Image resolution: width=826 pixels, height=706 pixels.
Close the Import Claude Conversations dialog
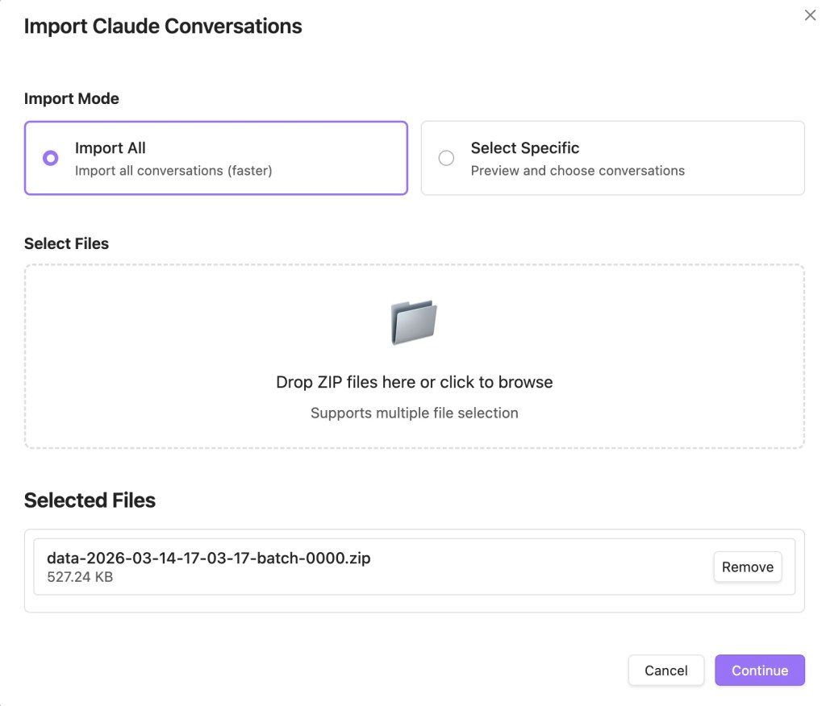coord(810,15)
